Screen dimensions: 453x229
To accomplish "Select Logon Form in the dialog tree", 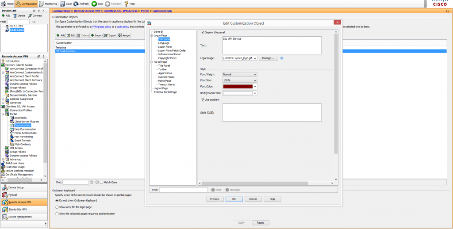I will tap(165, 47).
